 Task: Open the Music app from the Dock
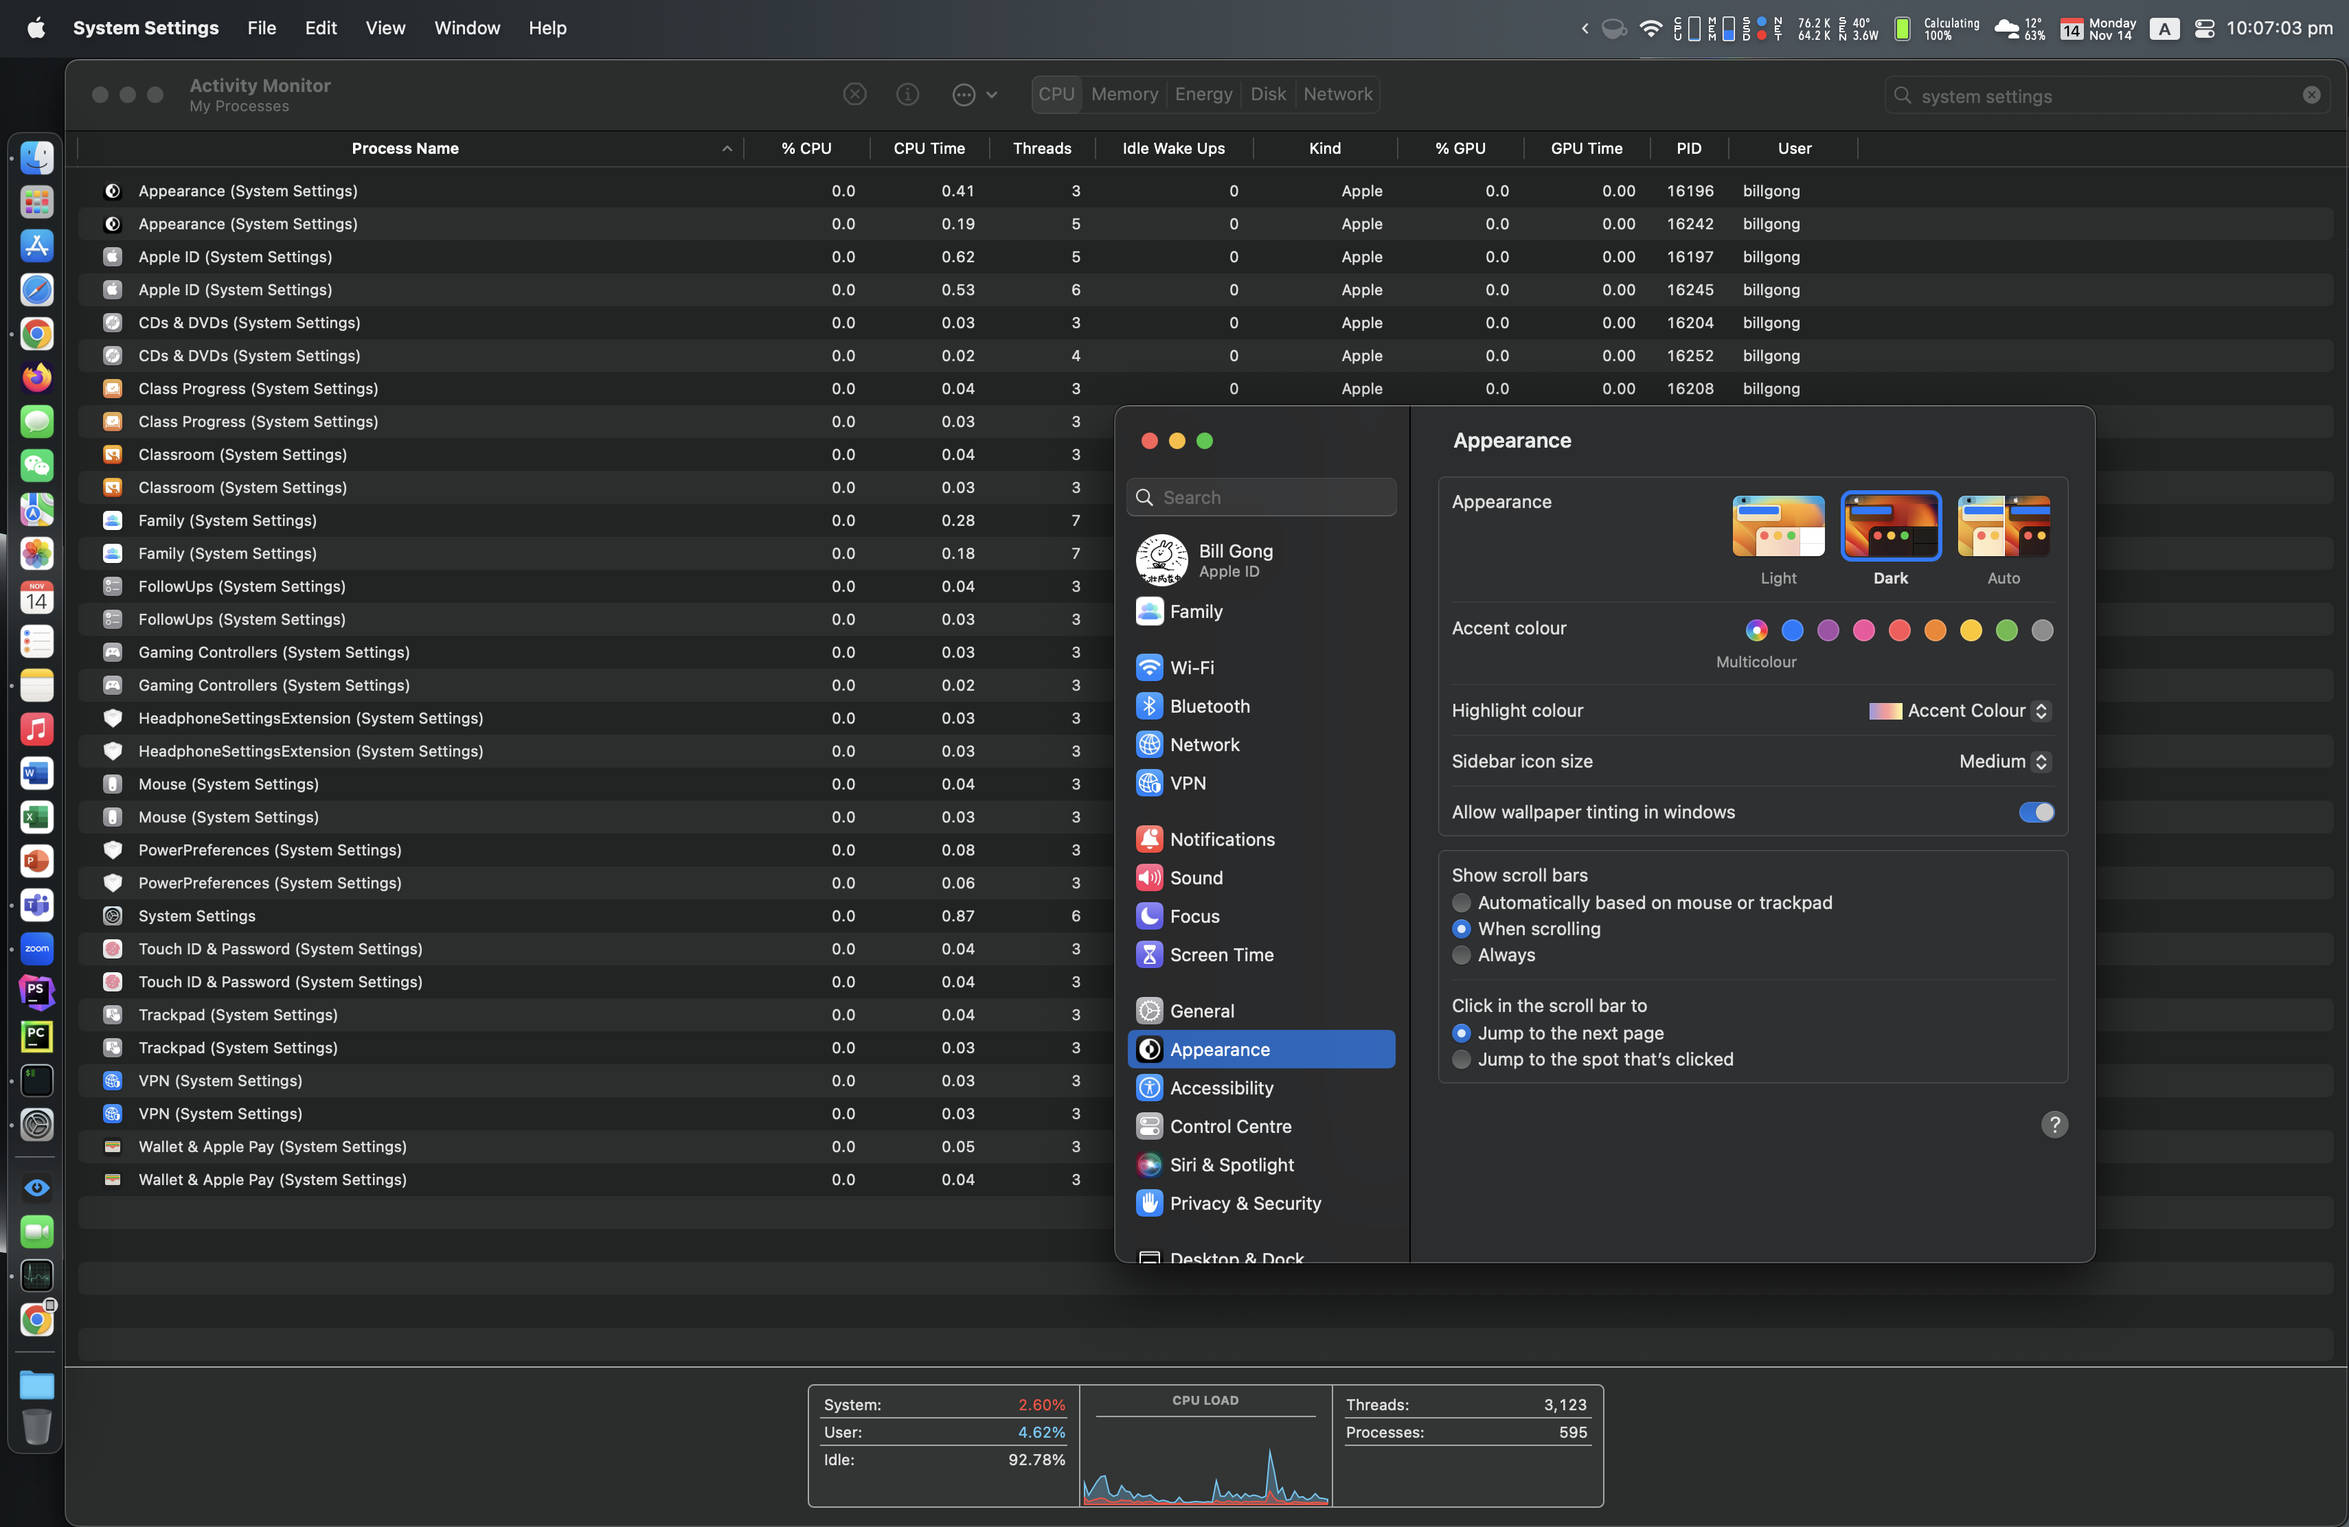click(36, 729)
